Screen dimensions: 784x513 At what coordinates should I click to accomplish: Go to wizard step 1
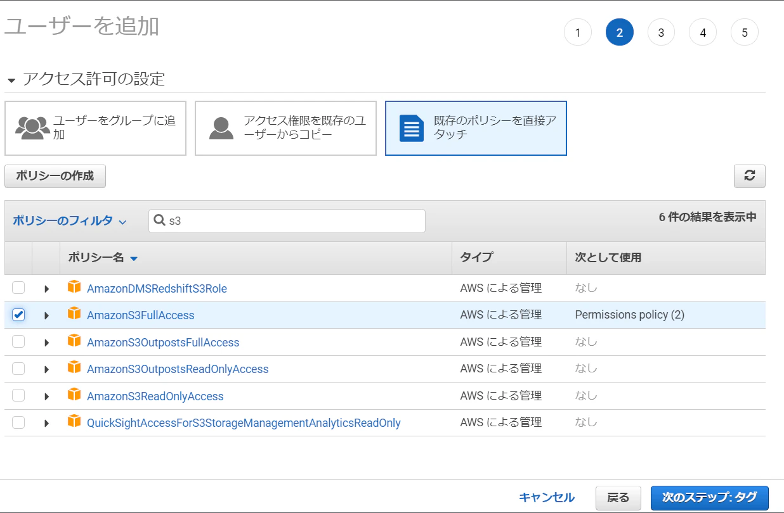(577, 32)
